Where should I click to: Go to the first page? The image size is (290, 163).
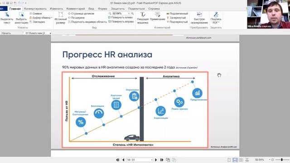point(118,160)
